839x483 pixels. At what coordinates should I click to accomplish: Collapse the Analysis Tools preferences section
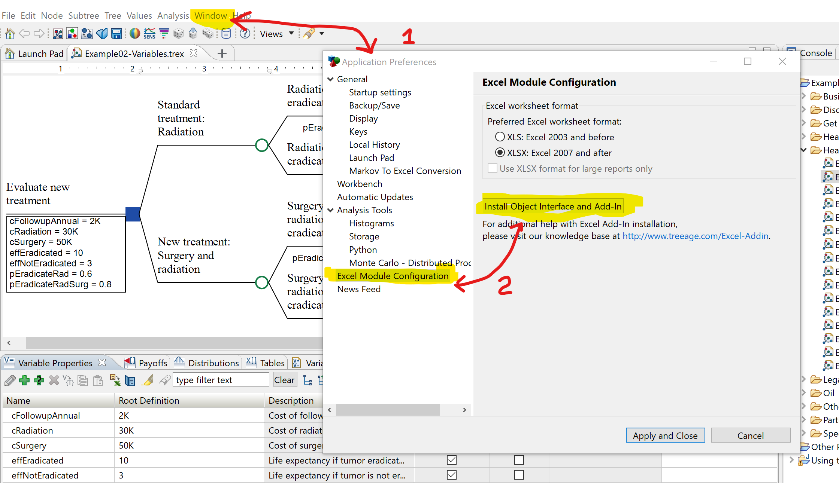point(331,210)
